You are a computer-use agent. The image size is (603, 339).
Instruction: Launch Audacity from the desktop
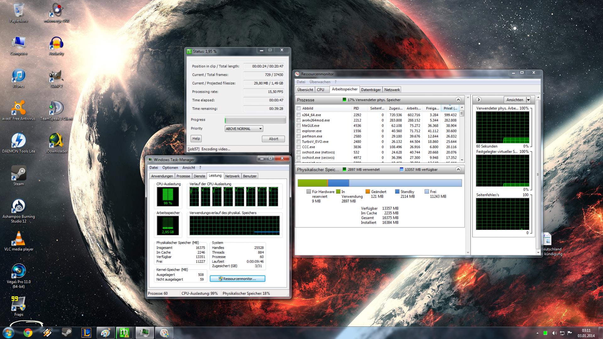pyautogui.click(x=56, y=46)
